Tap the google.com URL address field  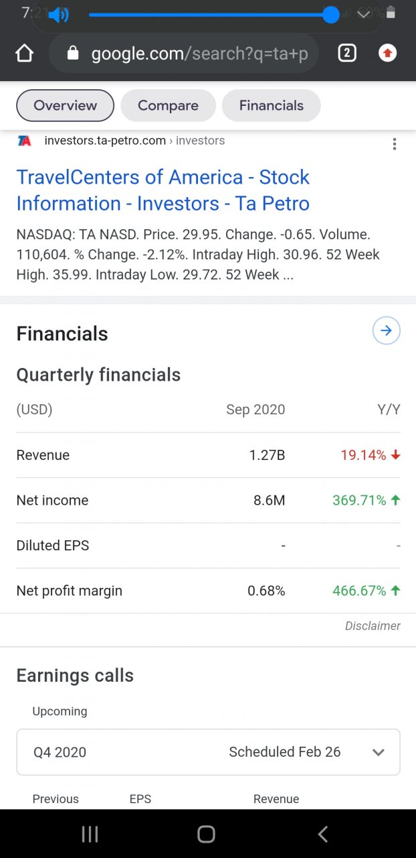coord(199,54)
